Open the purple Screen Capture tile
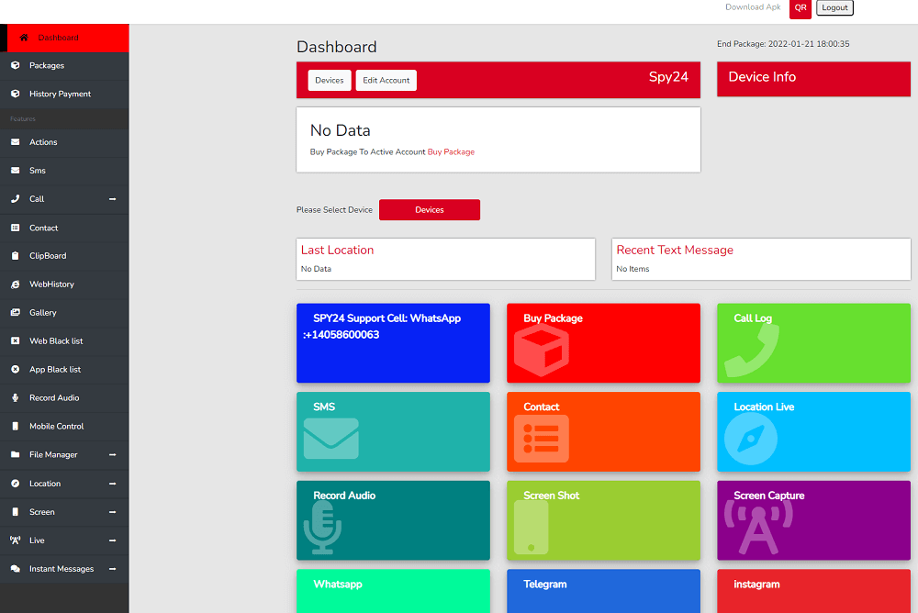The image size is (918, 613). click(813, 520)
